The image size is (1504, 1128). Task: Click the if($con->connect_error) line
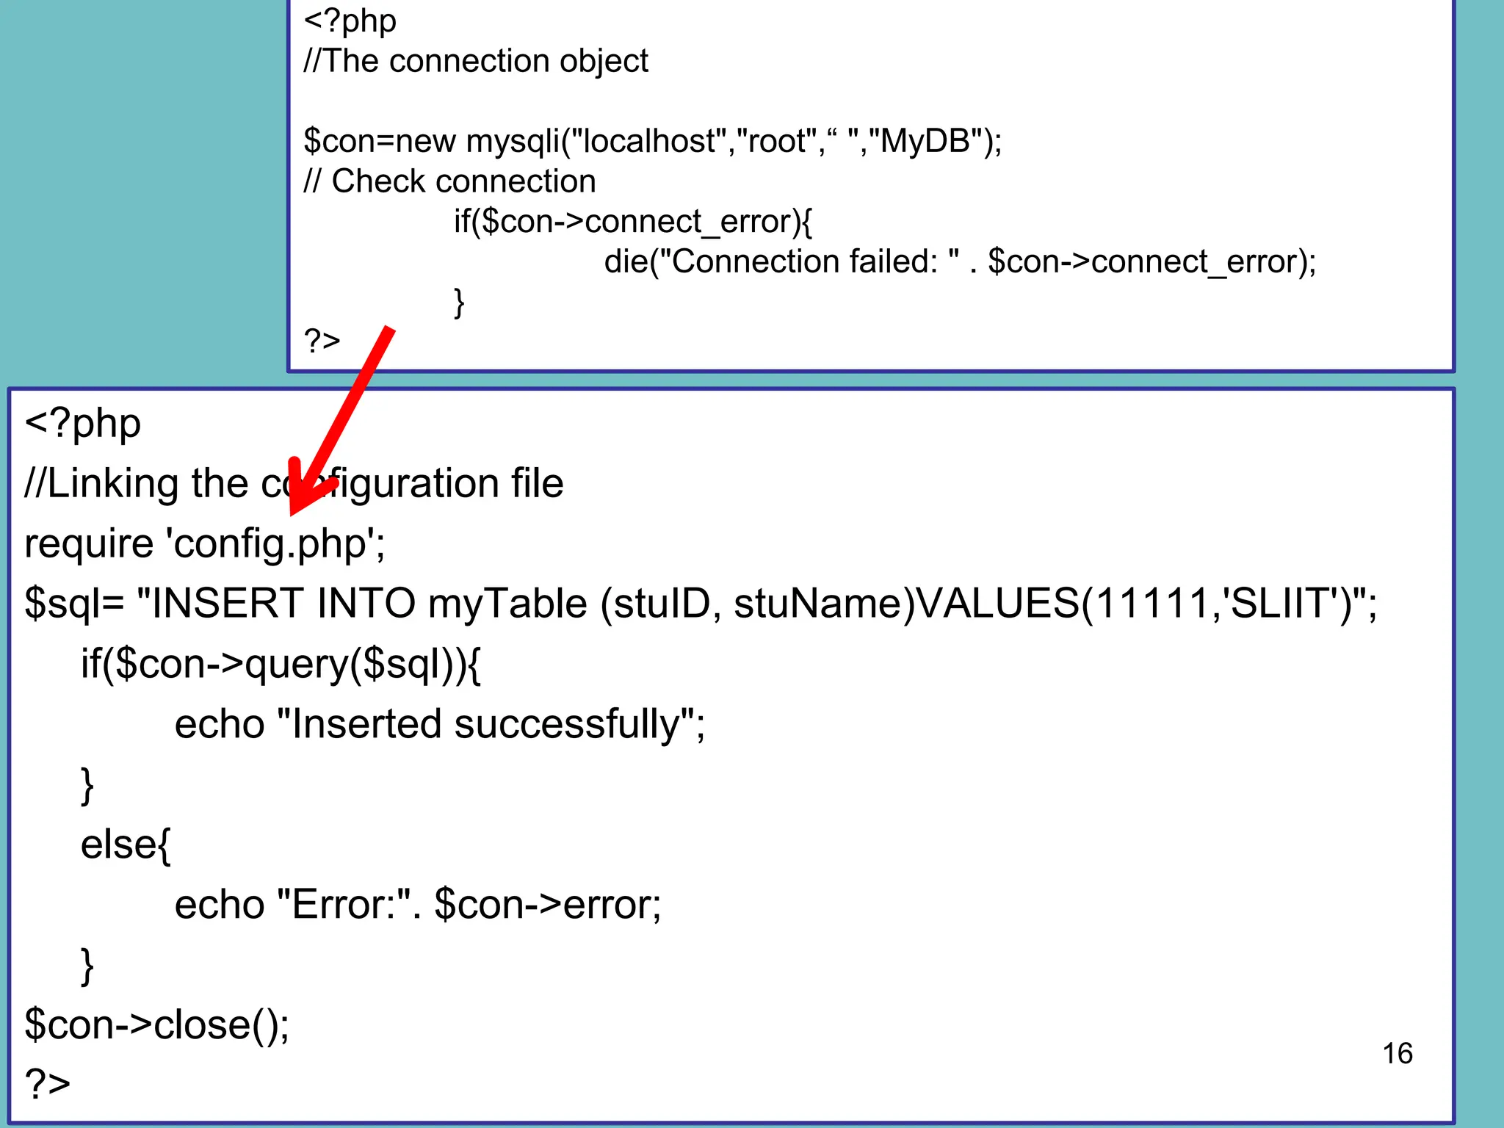point(632,222)
